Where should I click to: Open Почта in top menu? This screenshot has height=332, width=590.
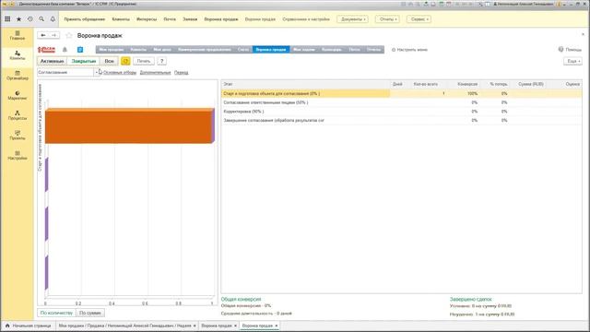tap(170, 19)
